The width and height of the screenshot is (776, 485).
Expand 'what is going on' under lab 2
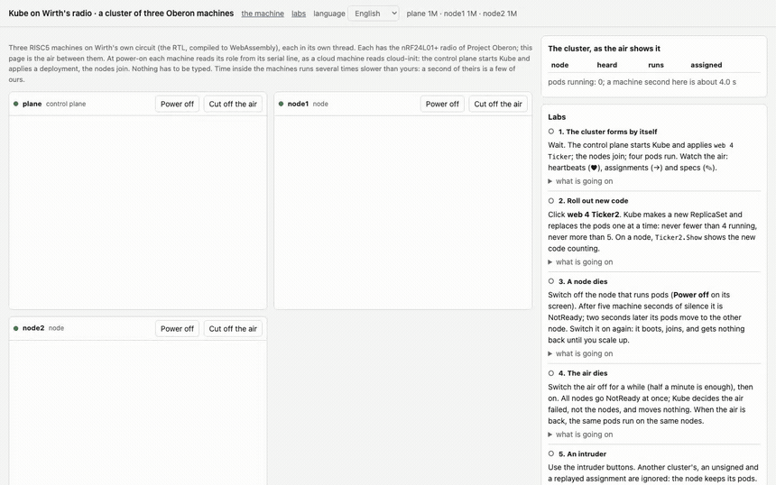point(580,262)
